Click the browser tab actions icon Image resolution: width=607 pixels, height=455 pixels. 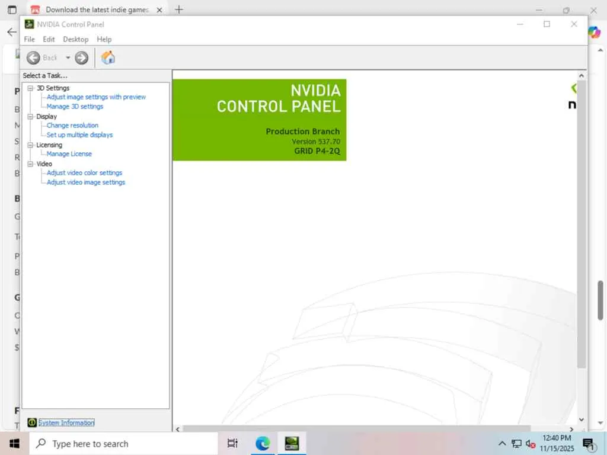pos(12,9)
